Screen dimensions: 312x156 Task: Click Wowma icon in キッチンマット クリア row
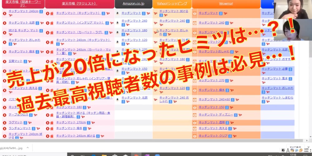195,136
